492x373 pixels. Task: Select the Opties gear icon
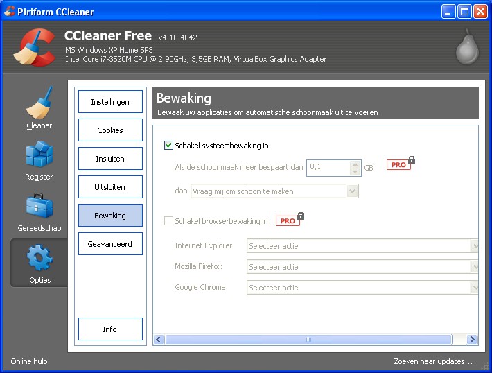tap(39, 259)
